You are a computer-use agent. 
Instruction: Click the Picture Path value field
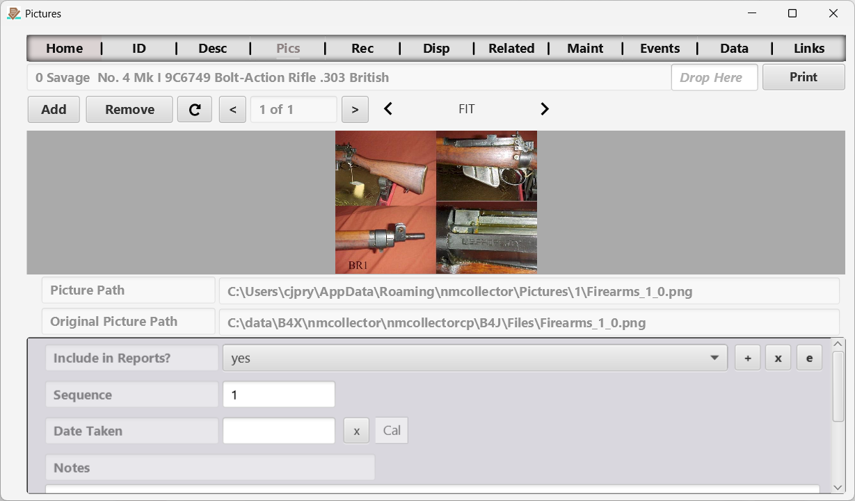pos(529,291)
